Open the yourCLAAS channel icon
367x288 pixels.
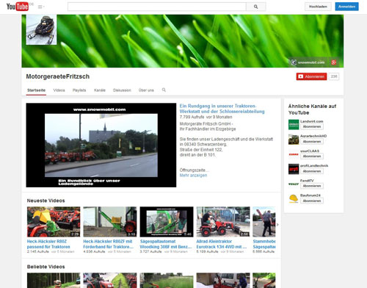294,154
